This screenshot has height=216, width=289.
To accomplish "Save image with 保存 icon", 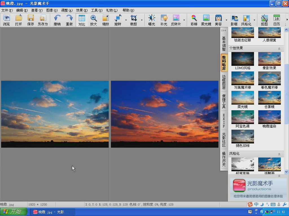I will click(30, 20).
